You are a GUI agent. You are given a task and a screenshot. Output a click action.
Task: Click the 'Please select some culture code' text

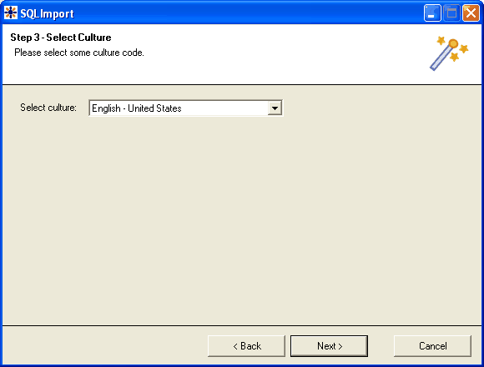(79, 53)
